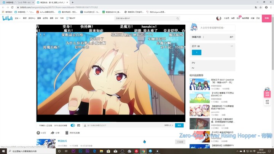Click the coin icon showing 4.6万
Viewport: 274px width, 154px height.
coord(38,133)
